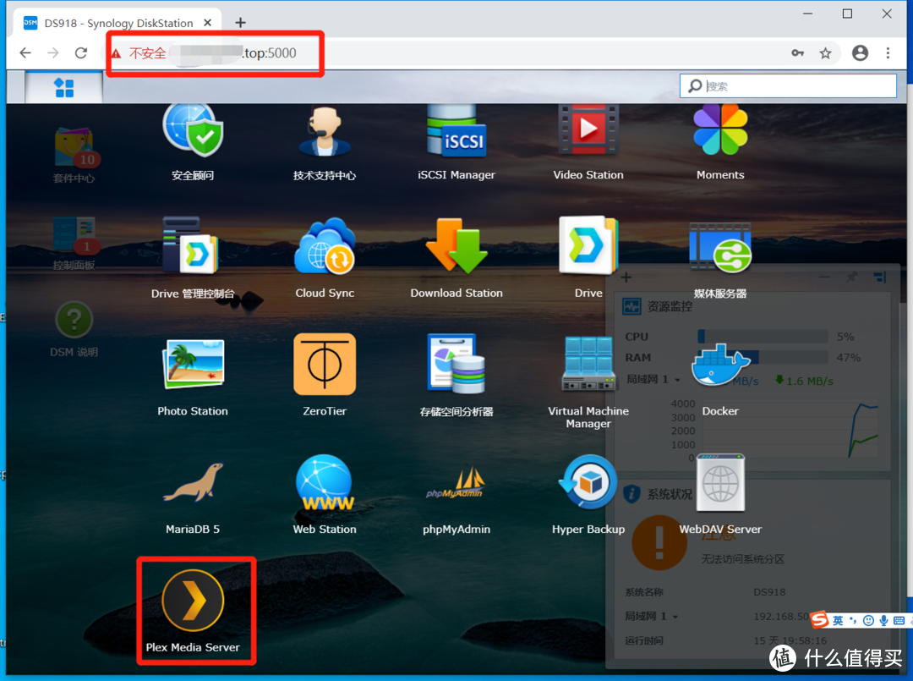This screenshot has width=913, height=681.
Task: Click the widget panel add plus button
Action: click(626, 277)
